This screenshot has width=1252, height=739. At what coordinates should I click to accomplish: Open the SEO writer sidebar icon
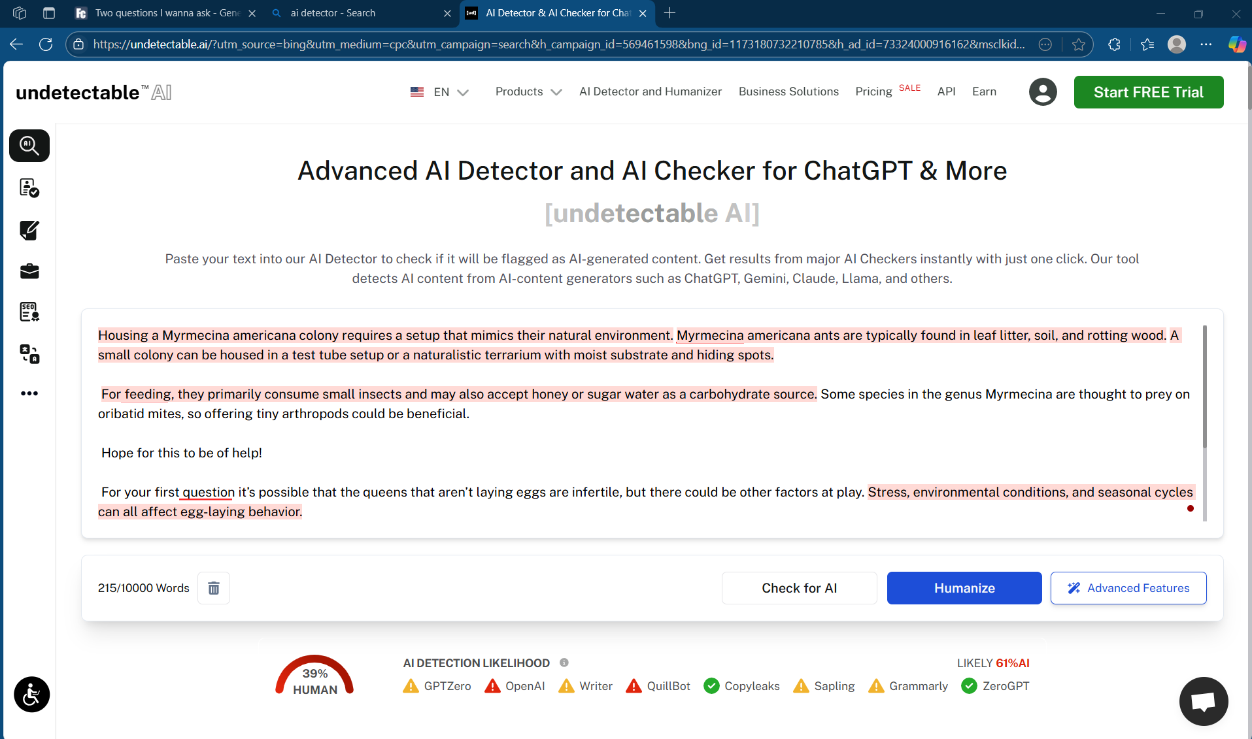point(29,312)
